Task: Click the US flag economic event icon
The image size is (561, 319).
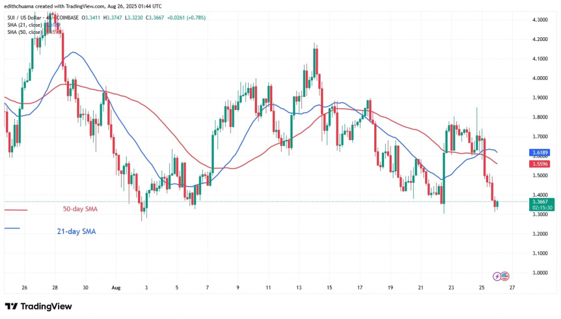Action: coord(505,276)
